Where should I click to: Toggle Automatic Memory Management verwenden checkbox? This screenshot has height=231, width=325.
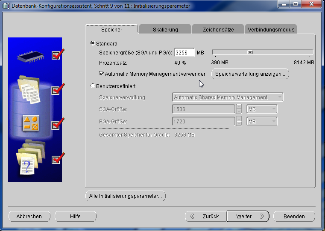pos(102,74)
